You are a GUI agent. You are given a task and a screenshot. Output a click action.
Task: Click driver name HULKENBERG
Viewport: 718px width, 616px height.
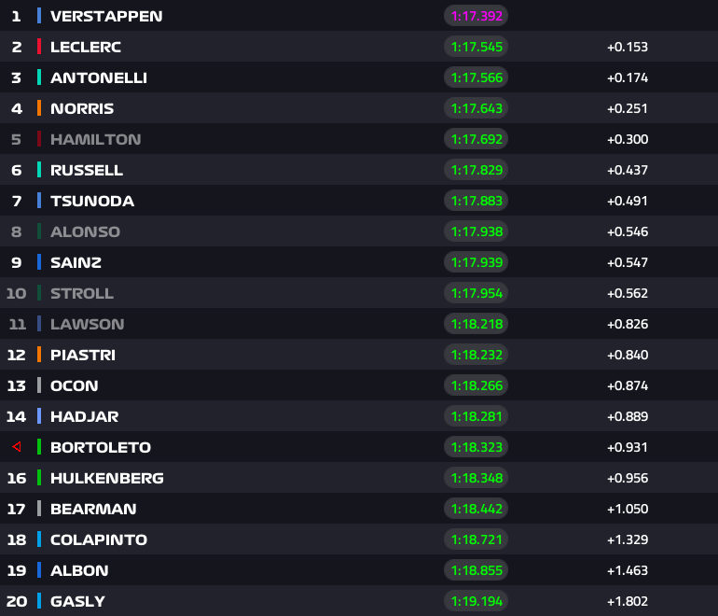[x=106, y=478]
